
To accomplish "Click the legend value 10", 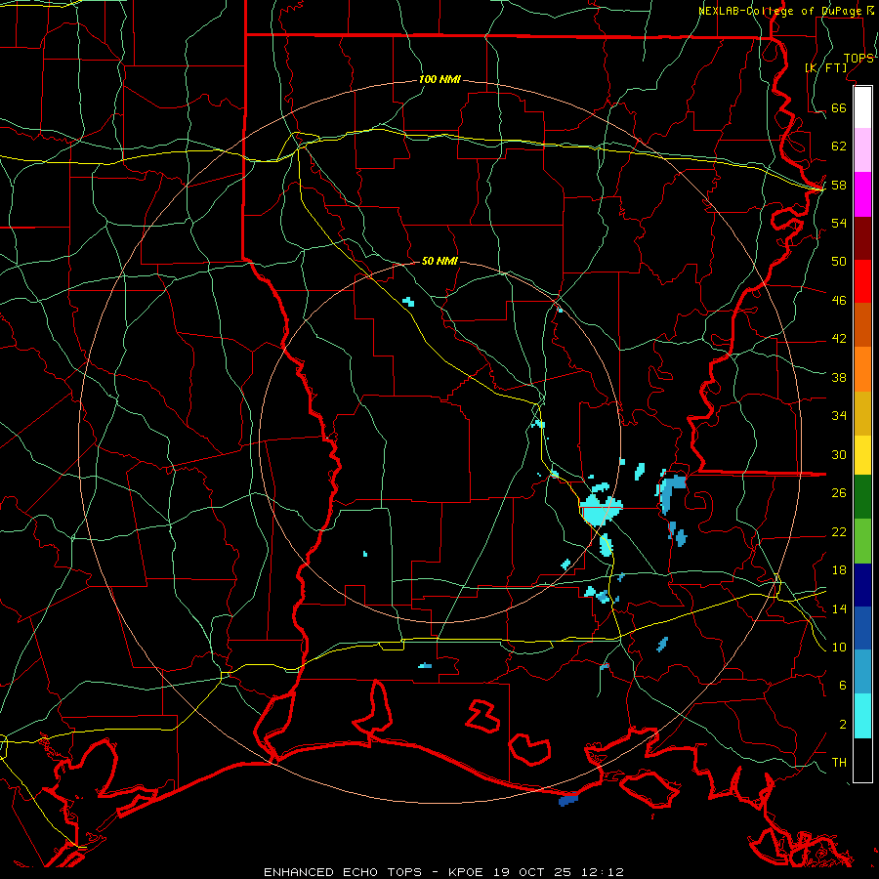I will (839, 648).
